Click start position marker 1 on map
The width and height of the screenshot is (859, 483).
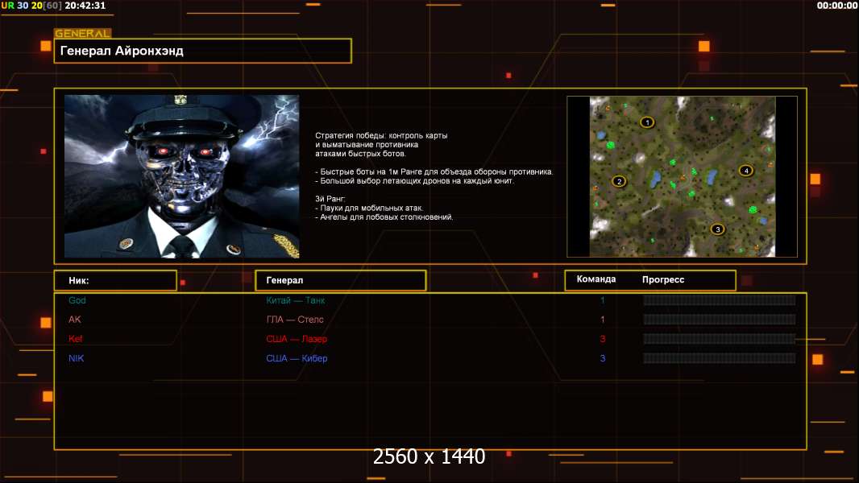[647, 122]
